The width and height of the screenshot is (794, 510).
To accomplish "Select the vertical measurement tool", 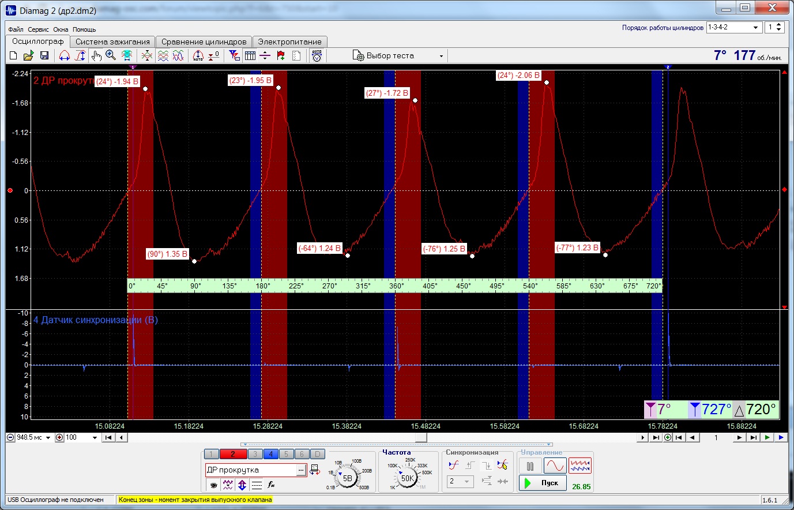I will point(80,55).
